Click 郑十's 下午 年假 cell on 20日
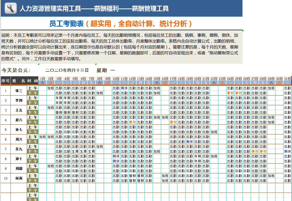 click(x=198, y=161)
